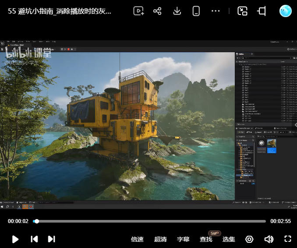
Task: Select the Content Browser tab
Action: tap(244, 128)
